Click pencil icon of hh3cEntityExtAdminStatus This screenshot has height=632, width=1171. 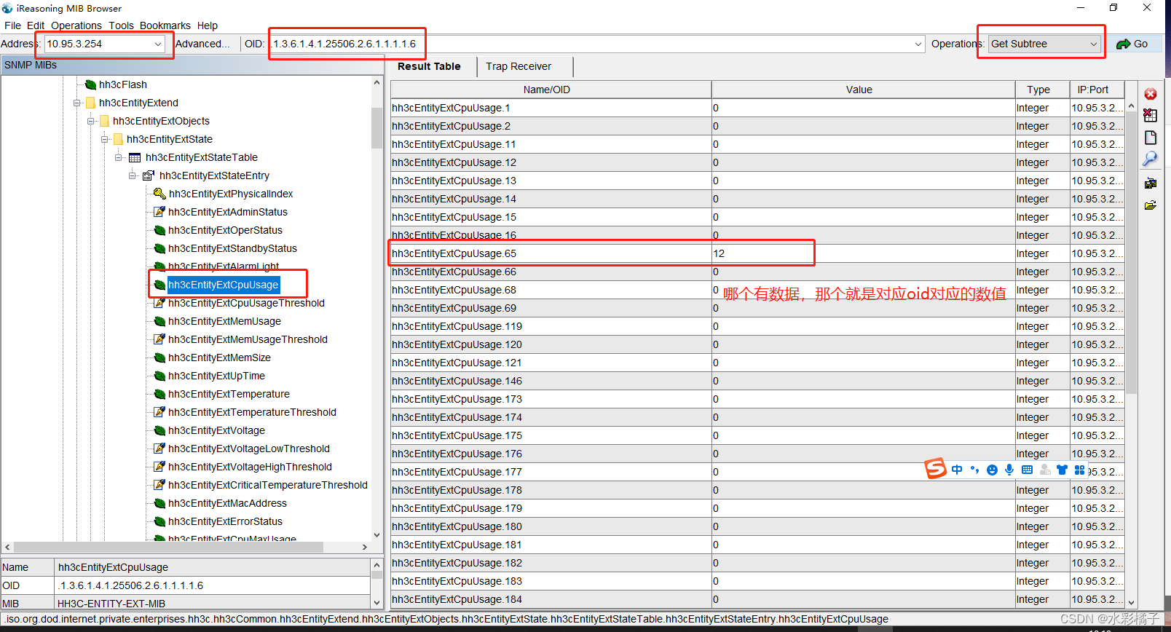pos(159,212)
